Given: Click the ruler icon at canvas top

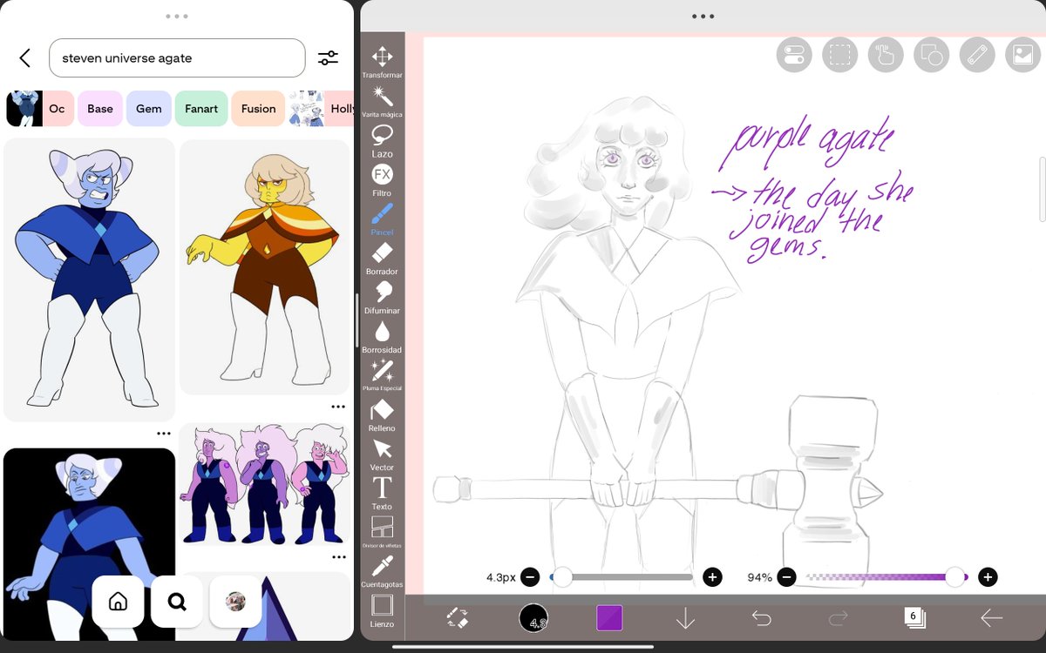Looking at the screenshot, I should (x=977, y=56).
